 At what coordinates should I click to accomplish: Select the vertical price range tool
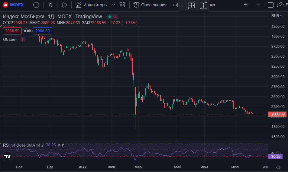click(x=203, y=5)
